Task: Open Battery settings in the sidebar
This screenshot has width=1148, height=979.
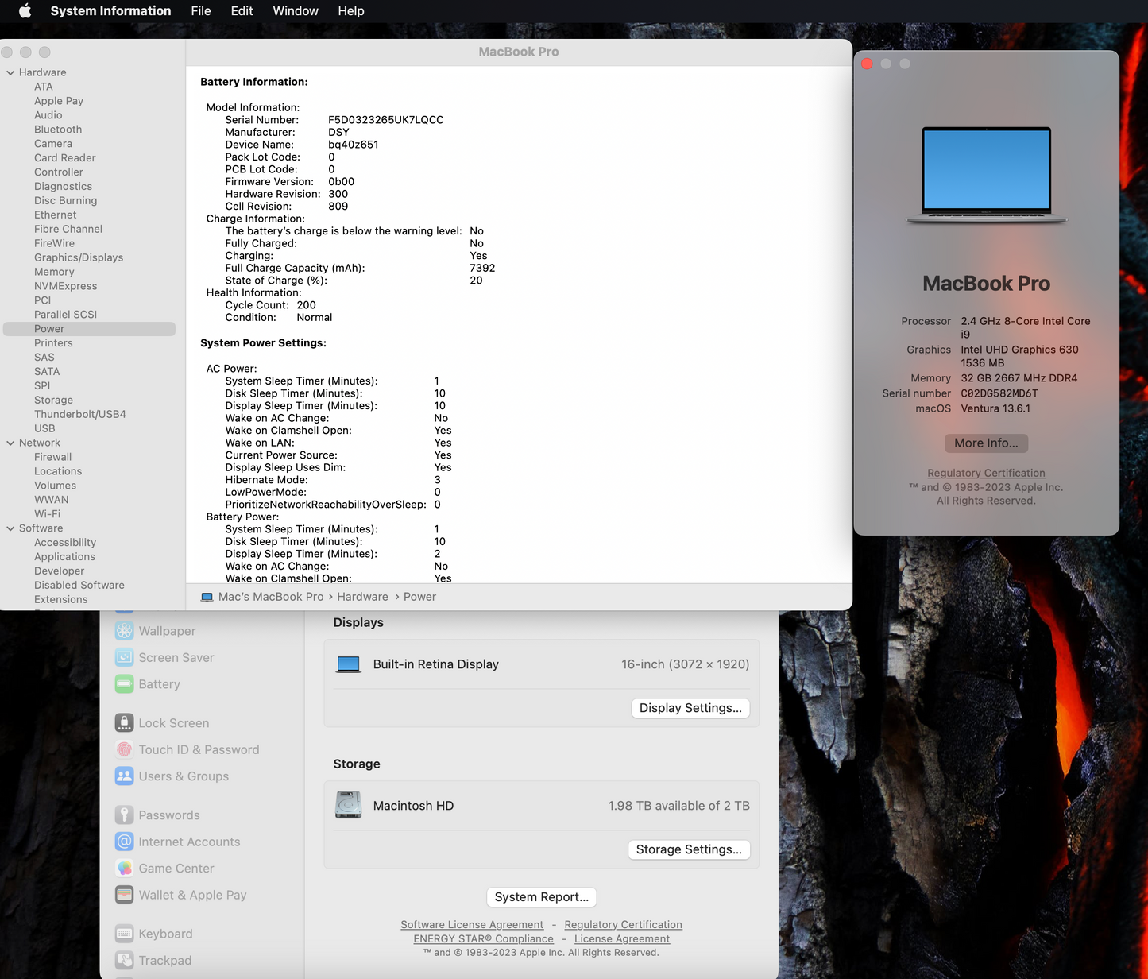Action: (x=159, y=684)
